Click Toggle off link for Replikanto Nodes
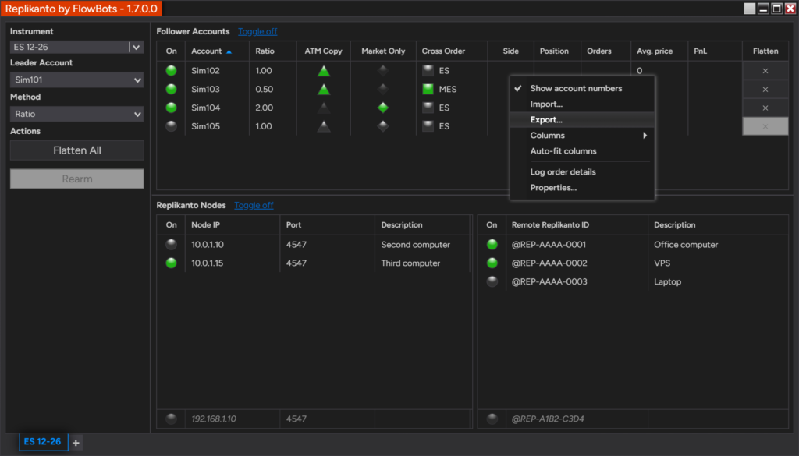799x456 pixels. click(x=254, y=206)
